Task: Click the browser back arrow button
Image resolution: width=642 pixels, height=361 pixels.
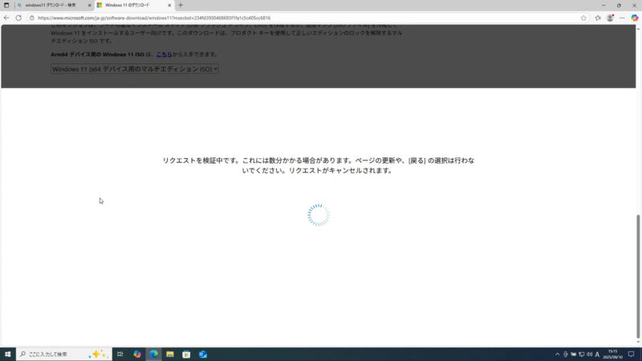Action: [7, 18]
